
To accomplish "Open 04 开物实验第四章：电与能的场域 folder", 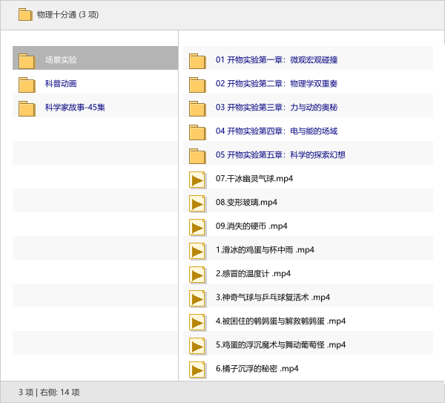I will pos(276,131).
